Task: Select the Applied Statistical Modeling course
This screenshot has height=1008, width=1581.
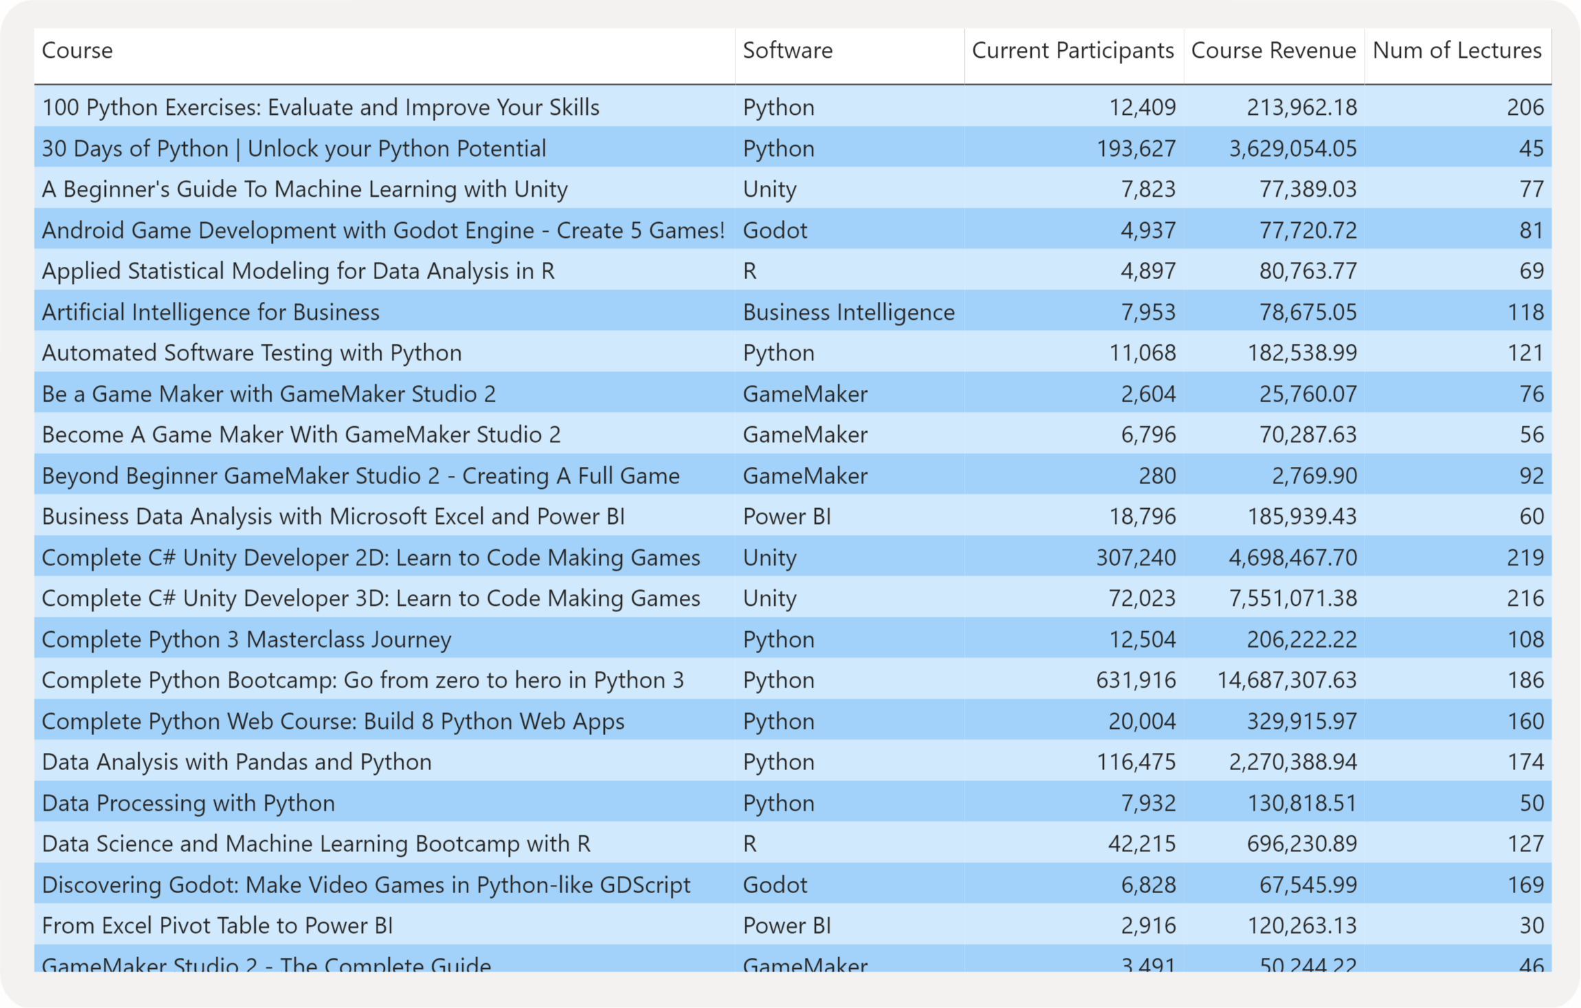Action: [x=298, y=271]
